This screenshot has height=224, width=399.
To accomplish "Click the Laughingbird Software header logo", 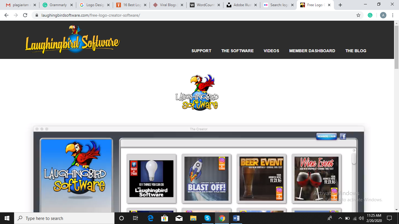I will coord(72,40).
